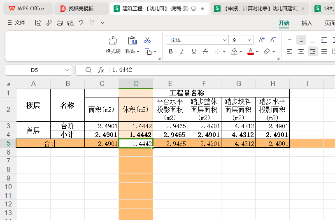Switch to 申报、计算对比表 document tab
The height and width of the screenshot is (220, 335).
(260, 9)
